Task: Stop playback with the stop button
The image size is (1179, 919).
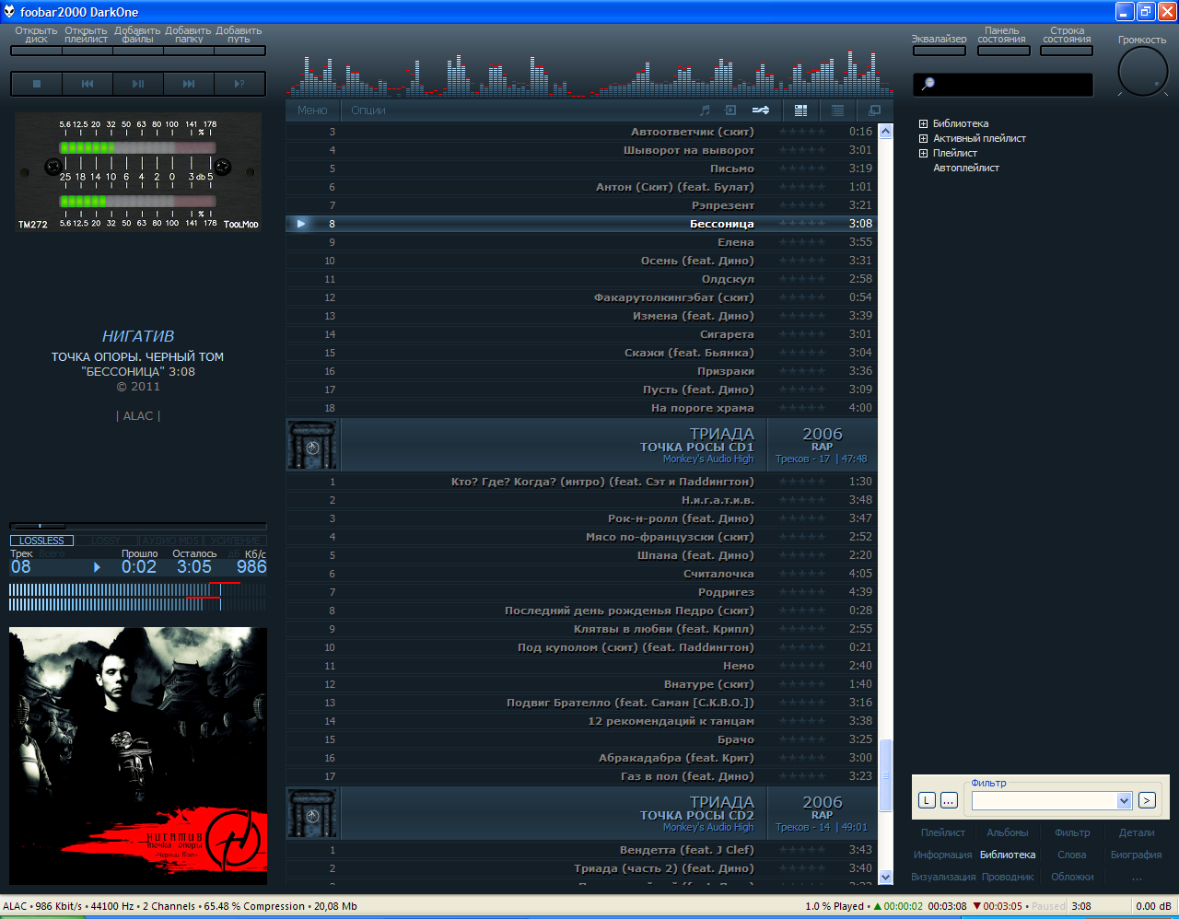Action: (x=37, y=84)
